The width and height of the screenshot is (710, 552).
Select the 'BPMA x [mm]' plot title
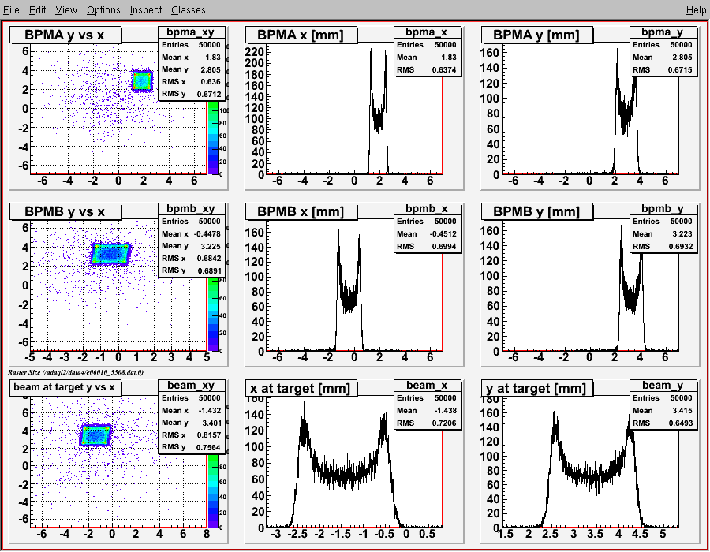301,35
